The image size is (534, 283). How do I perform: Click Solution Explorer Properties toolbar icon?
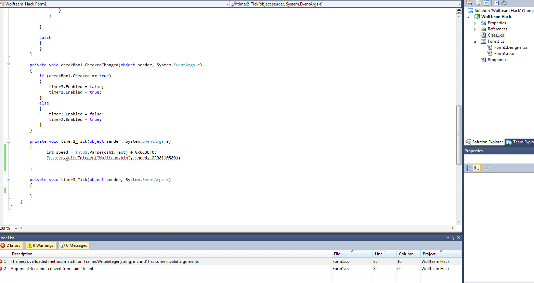click(x=469, y=3)
